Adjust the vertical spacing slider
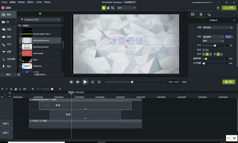The image size is (238, 143). pyautogui.click(x=206, y=59)
